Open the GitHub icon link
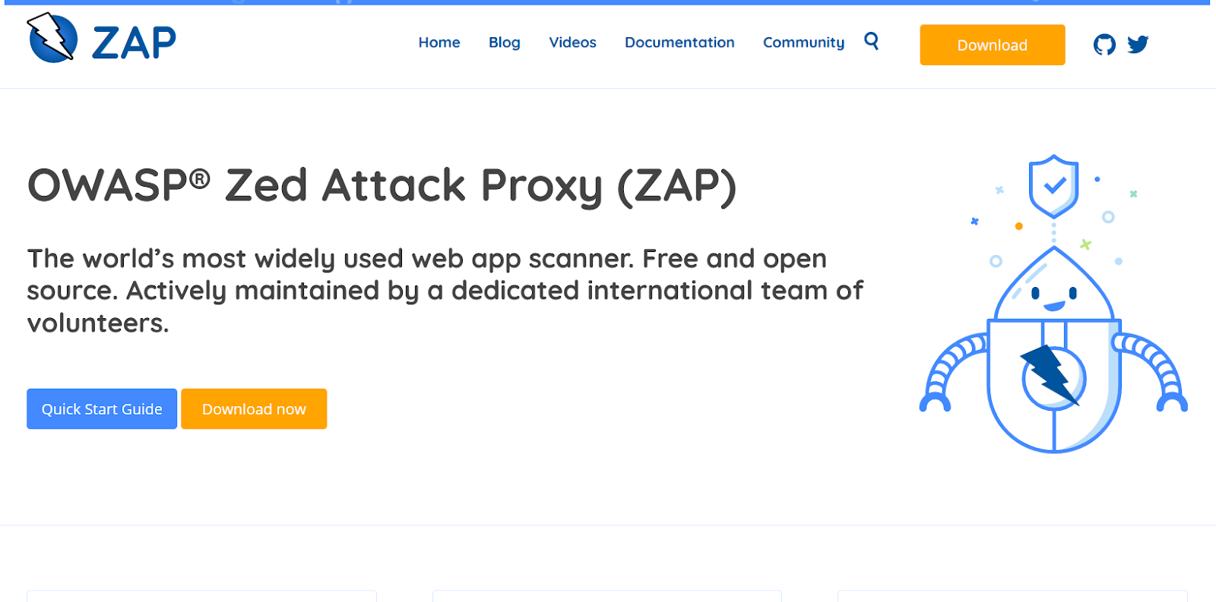1216x602 pixels. [x=1104, y=45]
